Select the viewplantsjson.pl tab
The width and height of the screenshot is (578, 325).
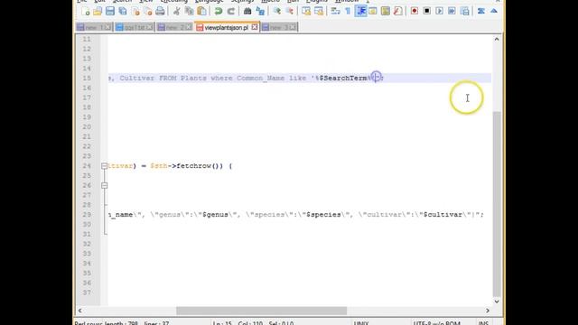click(227, 27)
